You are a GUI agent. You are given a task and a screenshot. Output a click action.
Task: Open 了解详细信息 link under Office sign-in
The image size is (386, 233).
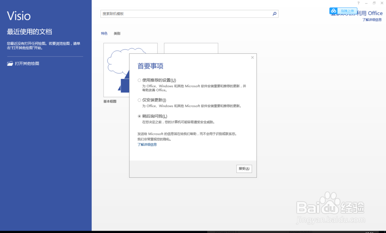tap(372, 20)
